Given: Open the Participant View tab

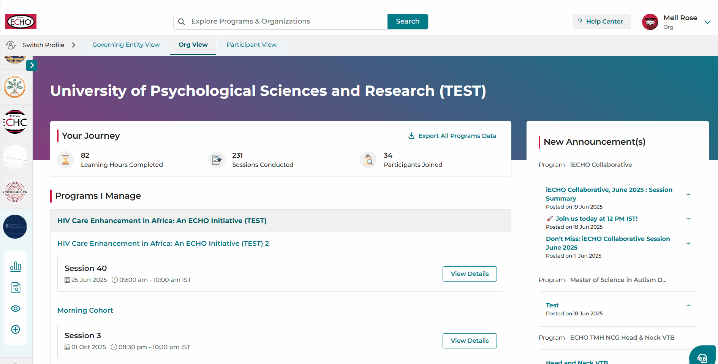Looking at the screenshot, I should [x=251, y=45].
